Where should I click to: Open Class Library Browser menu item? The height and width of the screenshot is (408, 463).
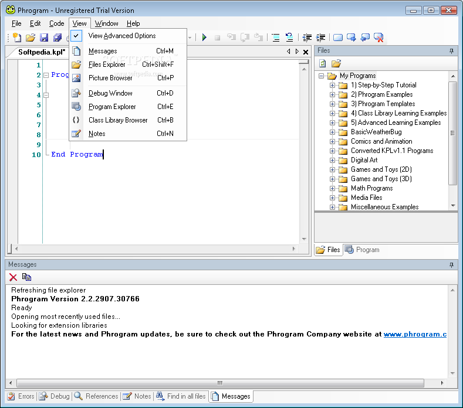[x=128, y=120]
